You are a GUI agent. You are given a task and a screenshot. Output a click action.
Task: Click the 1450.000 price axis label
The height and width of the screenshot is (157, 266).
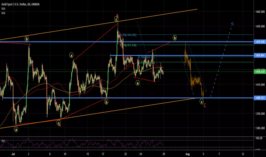pyautogui.click(x=260, y=26)
